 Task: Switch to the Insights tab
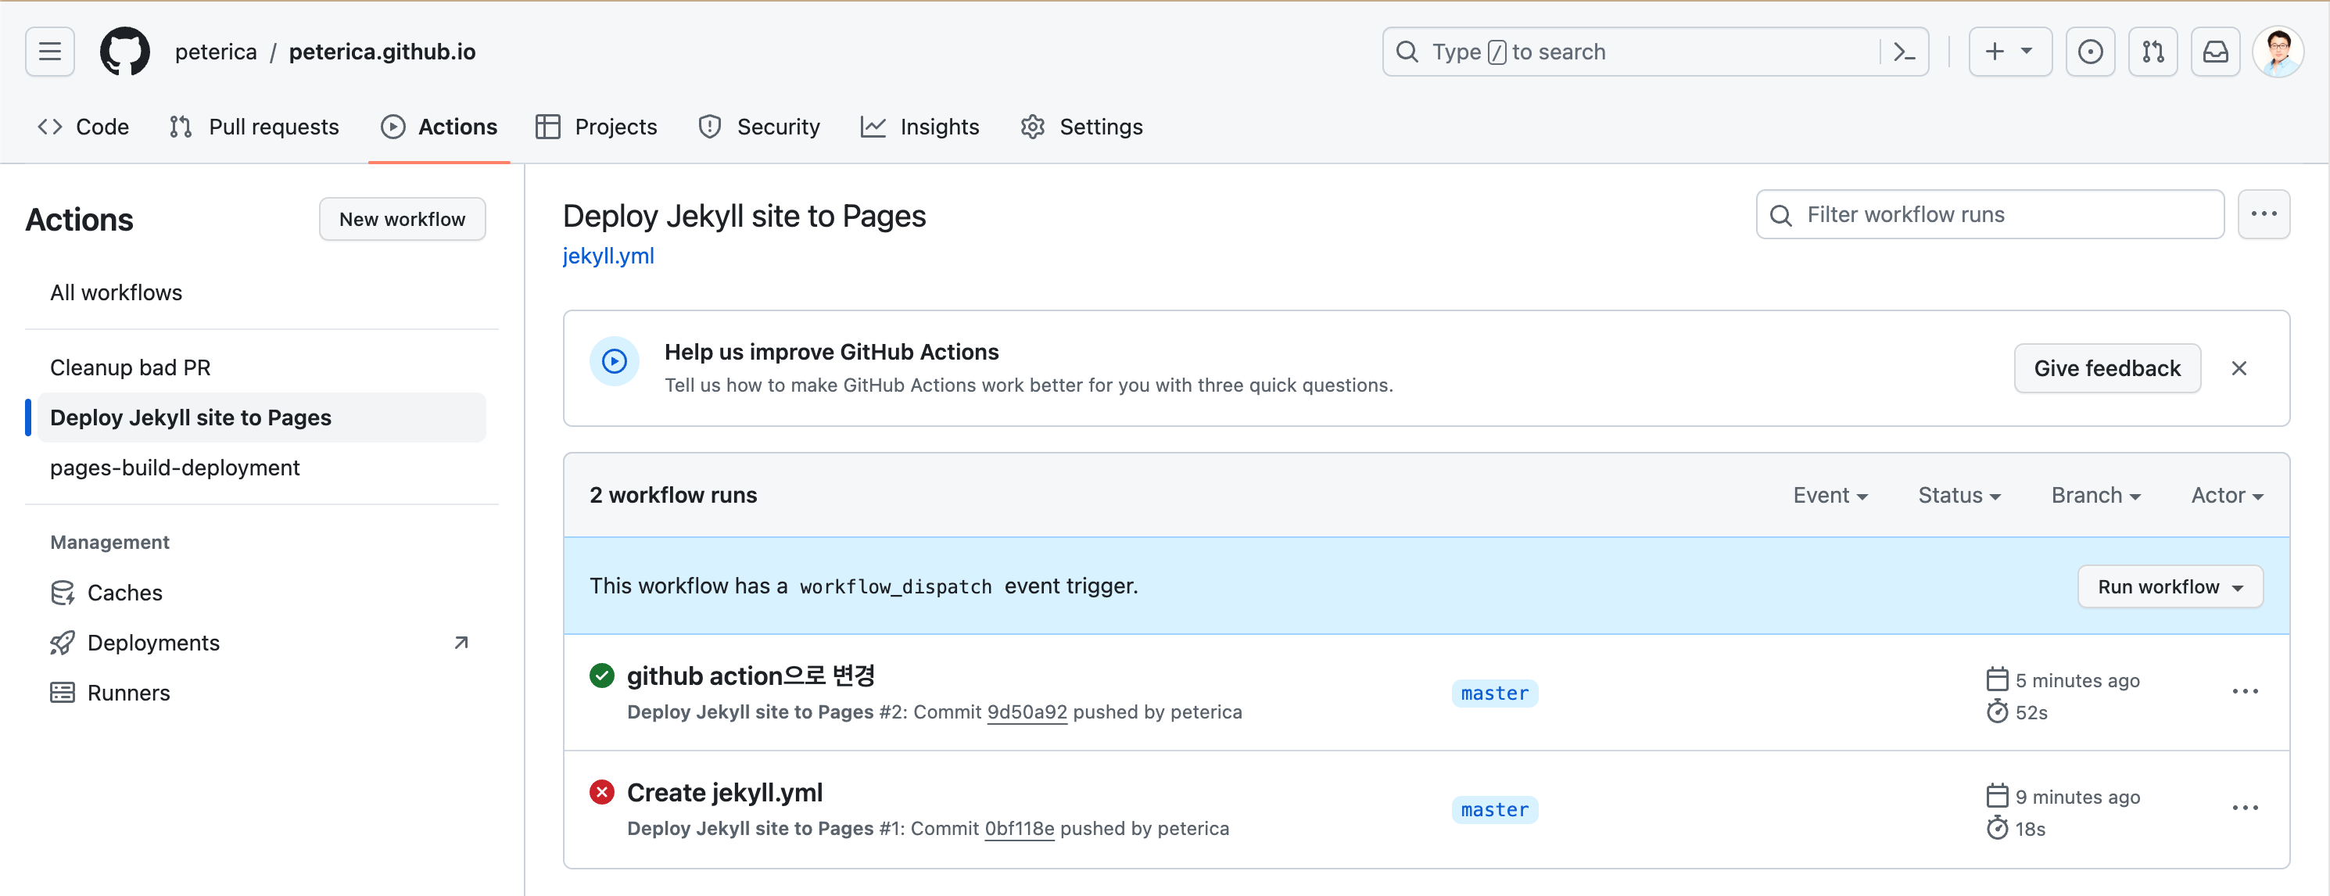(x=919, y=127)
